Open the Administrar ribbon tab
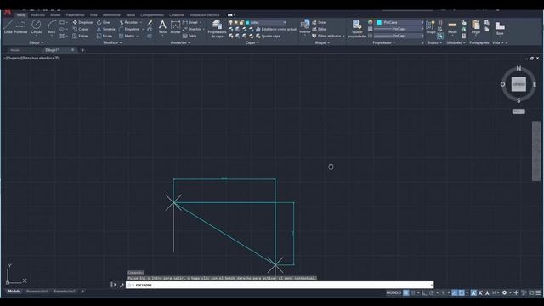This screenshot has height=306, width=544. 111,15
